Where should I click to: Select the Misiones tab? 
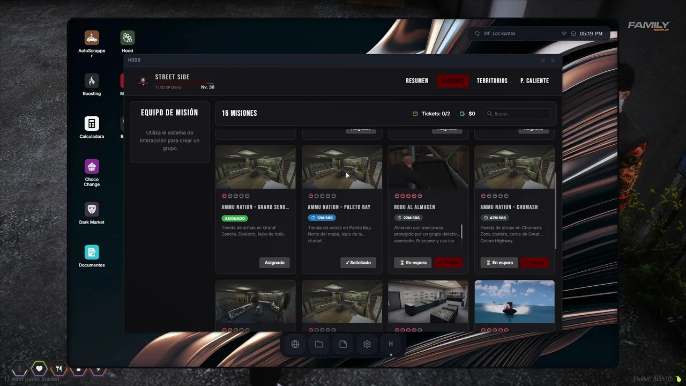pos(453,81)
